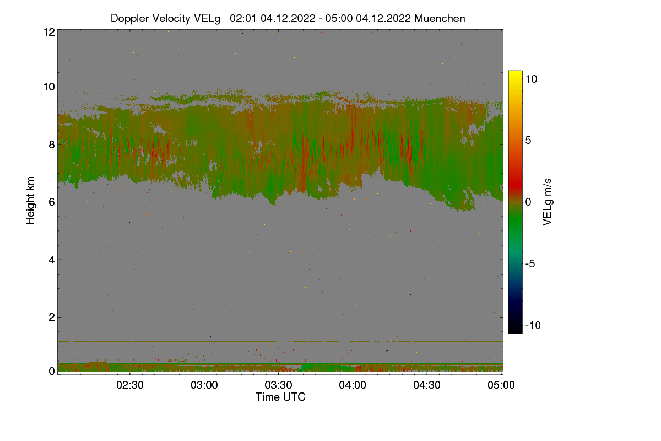The width and height of the screenshot is (661, 441).
Task: Click the height tick label '8'
Action: (x=52, y=144)
